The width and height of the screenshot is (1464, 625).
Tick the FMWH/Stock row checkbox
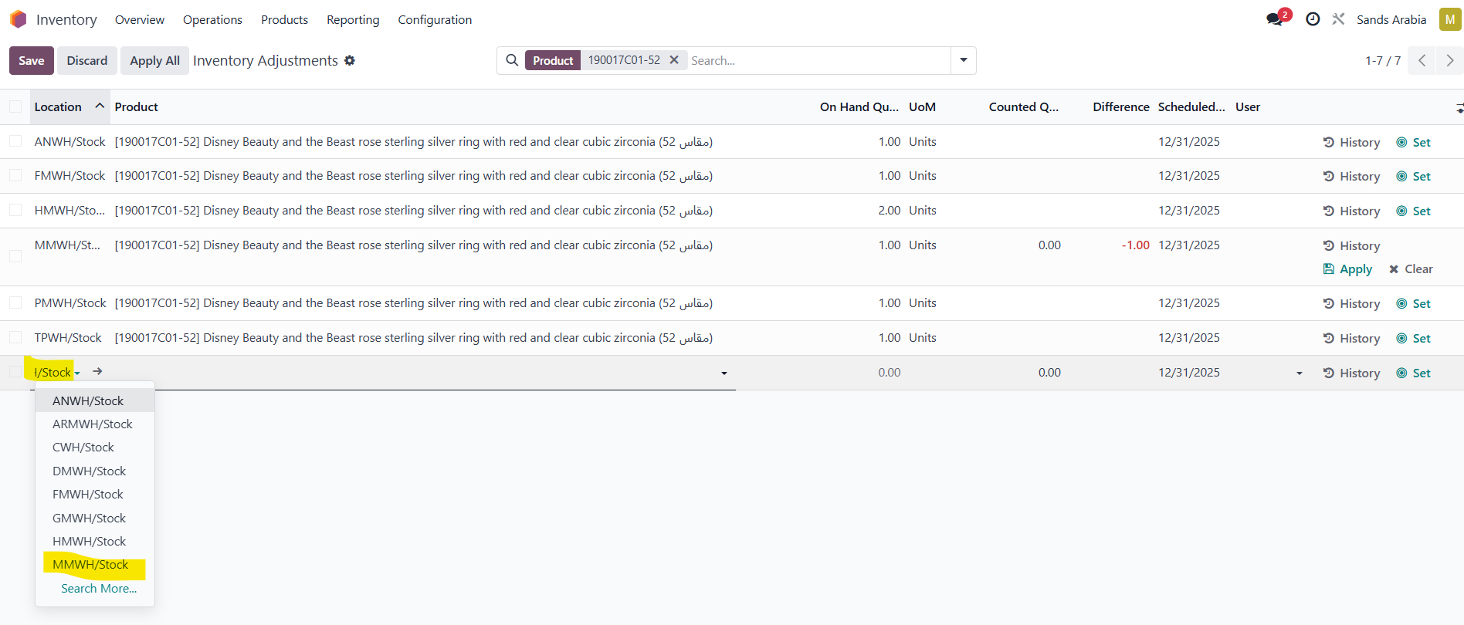click(15, 175)
